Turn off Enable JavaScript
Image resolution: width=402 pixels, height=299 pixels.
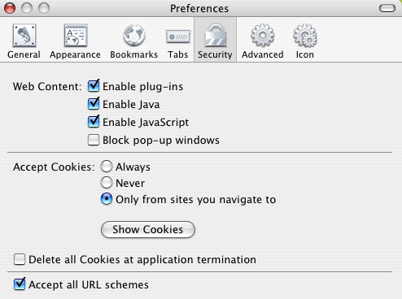coord(94,122)
